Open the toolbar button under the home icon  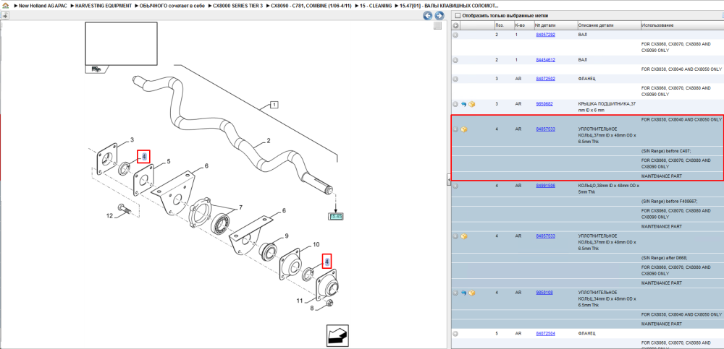[5, 15]
